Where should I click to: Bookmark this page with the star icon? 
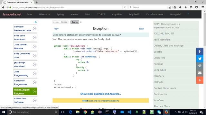pyautogui.click(x=170, y=7)
